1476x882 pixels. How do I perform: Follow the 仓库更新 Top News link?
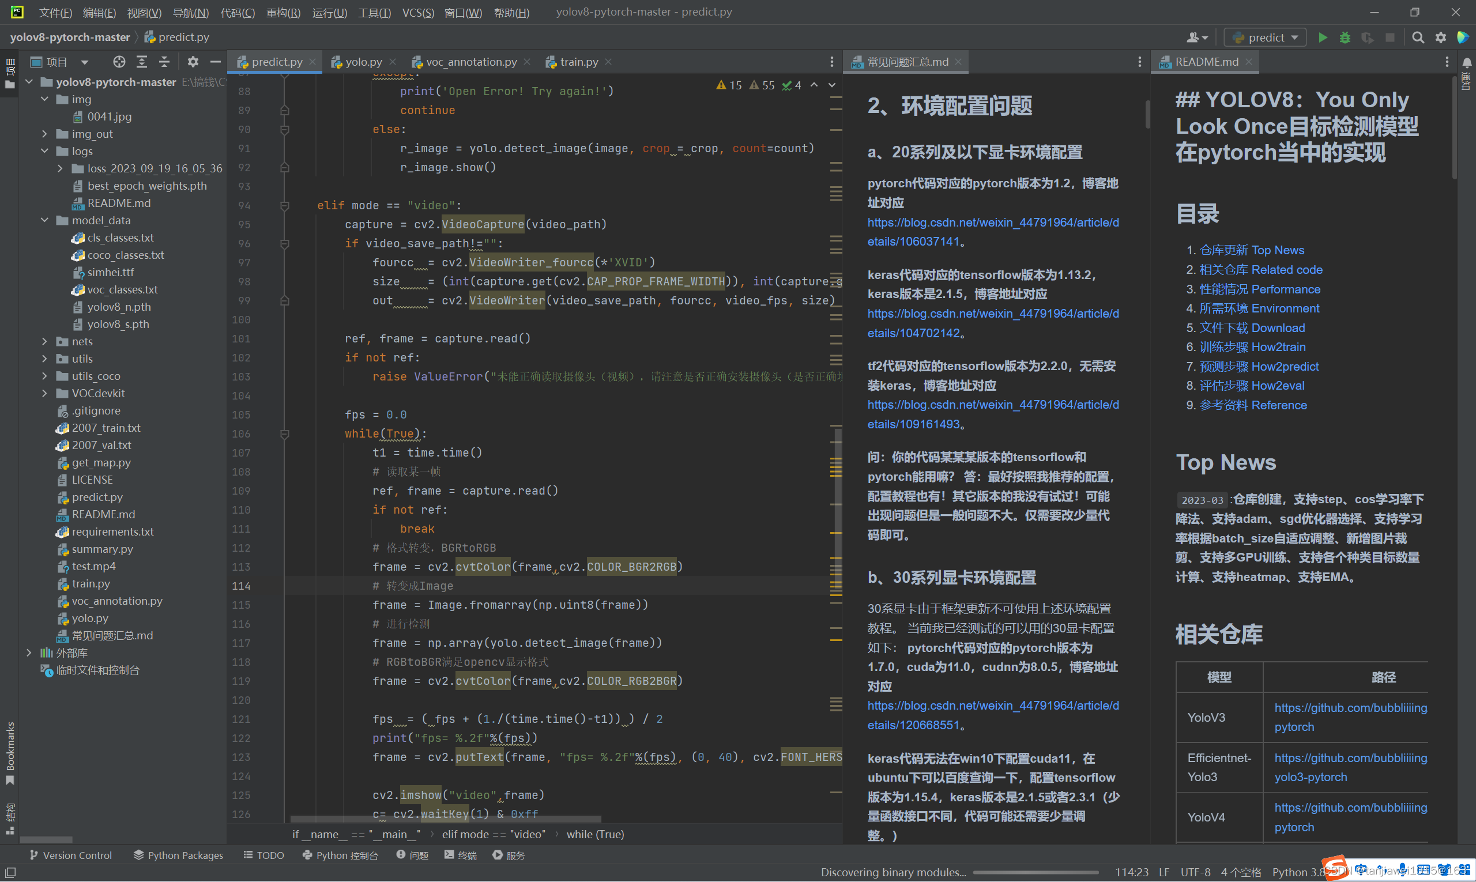coord(1251,250)
